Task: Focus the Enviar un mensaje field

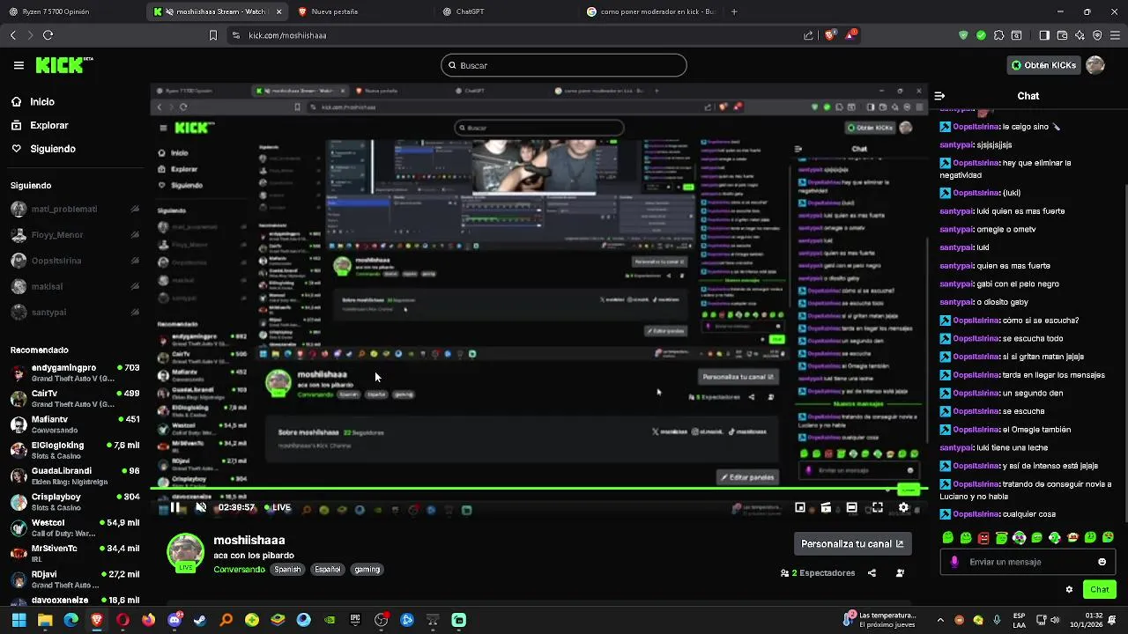Action: [x=1028, y=562]
